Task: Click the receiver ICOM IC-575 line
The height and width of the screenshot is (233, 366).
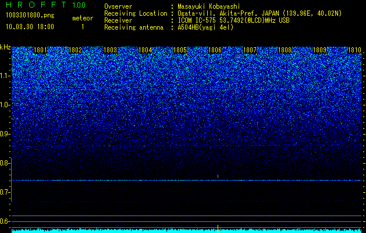Action: 233,20
